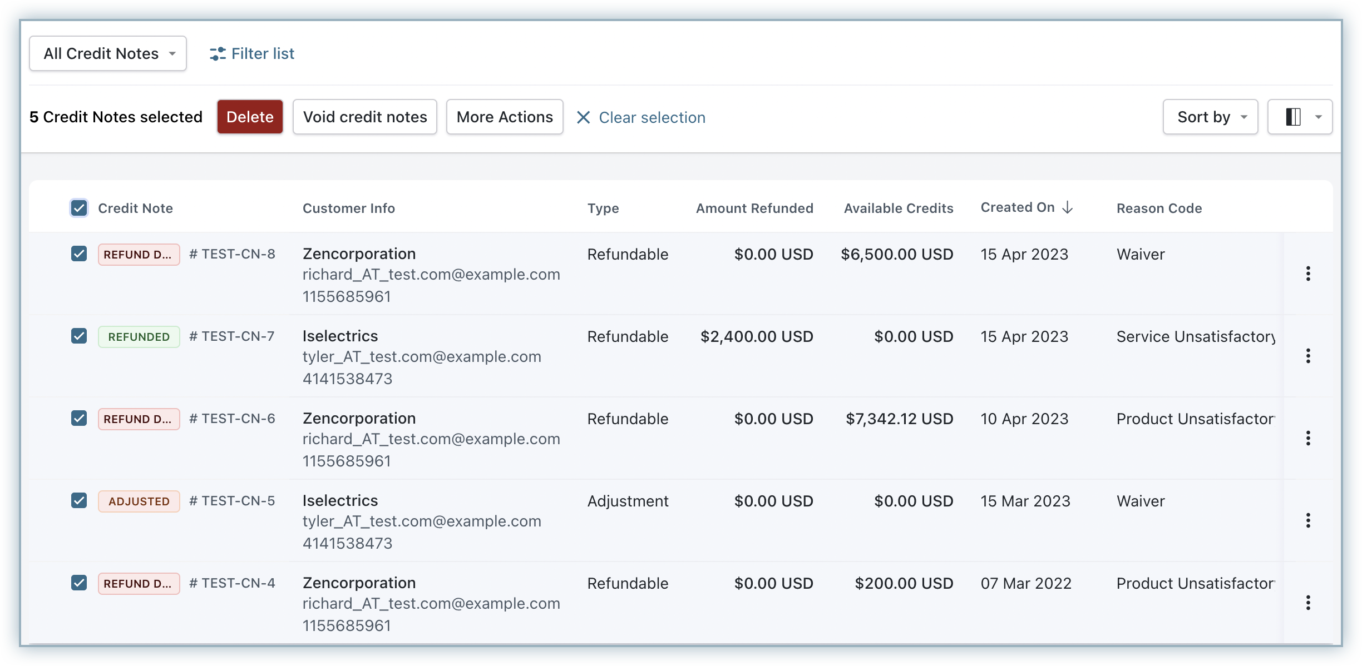Screen dimensions: 1362x666
Task: Open row options for TEST-CN-6
Action: pyautogui.click(x=1307, y=438)
